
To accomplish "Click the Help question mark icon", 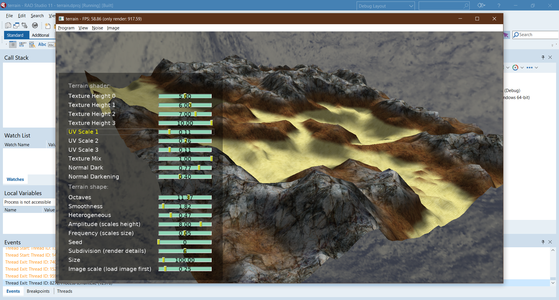I will point(498,6).
